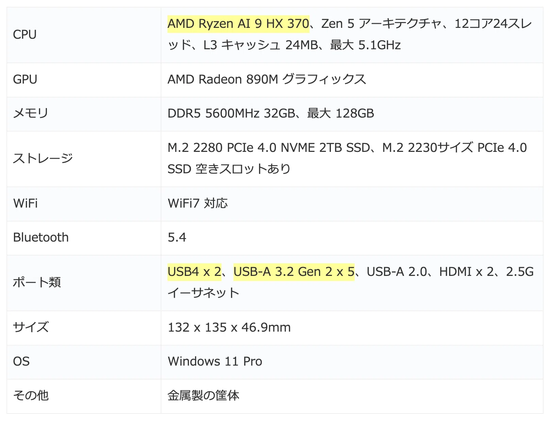Select the highlighted AMD Ryzen AI 9 HX 370 text
This screenshot has width=549, height=422.
238,24
